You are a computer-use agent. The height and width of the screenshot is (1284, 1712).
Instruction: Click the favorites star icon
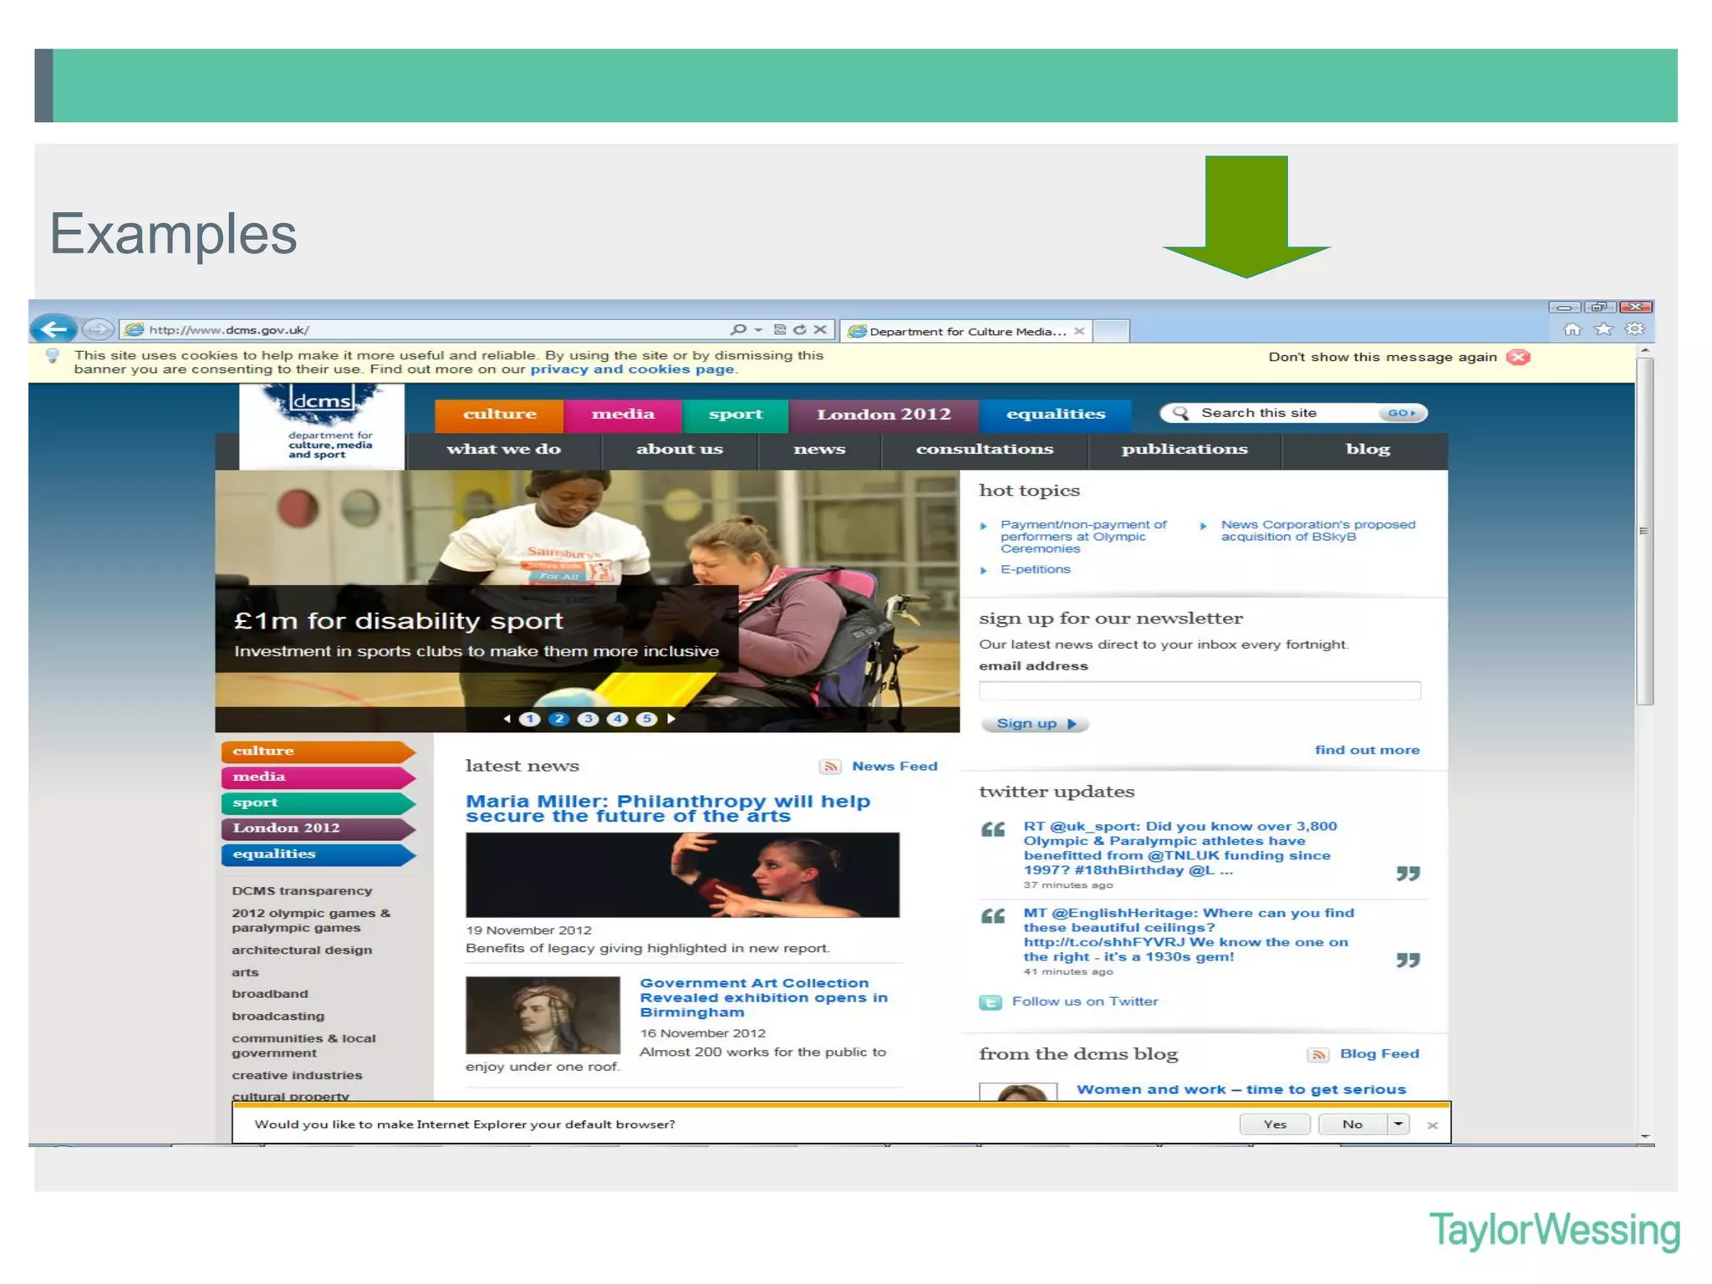(x=1603, y=329)
